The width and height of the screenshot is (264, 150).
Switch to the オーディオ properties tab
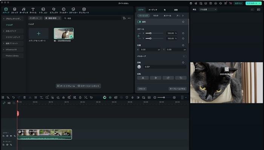(153, 10)
